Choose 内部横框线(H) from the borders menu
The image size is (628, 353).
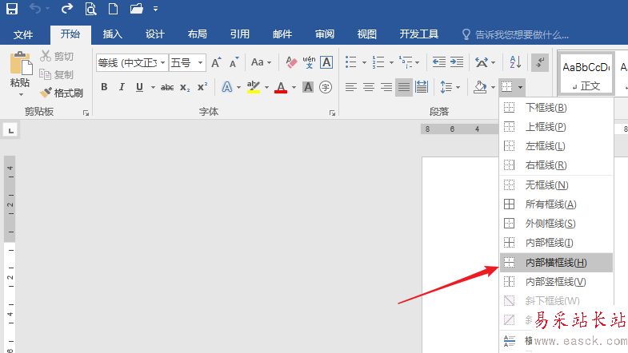point(556,263)
